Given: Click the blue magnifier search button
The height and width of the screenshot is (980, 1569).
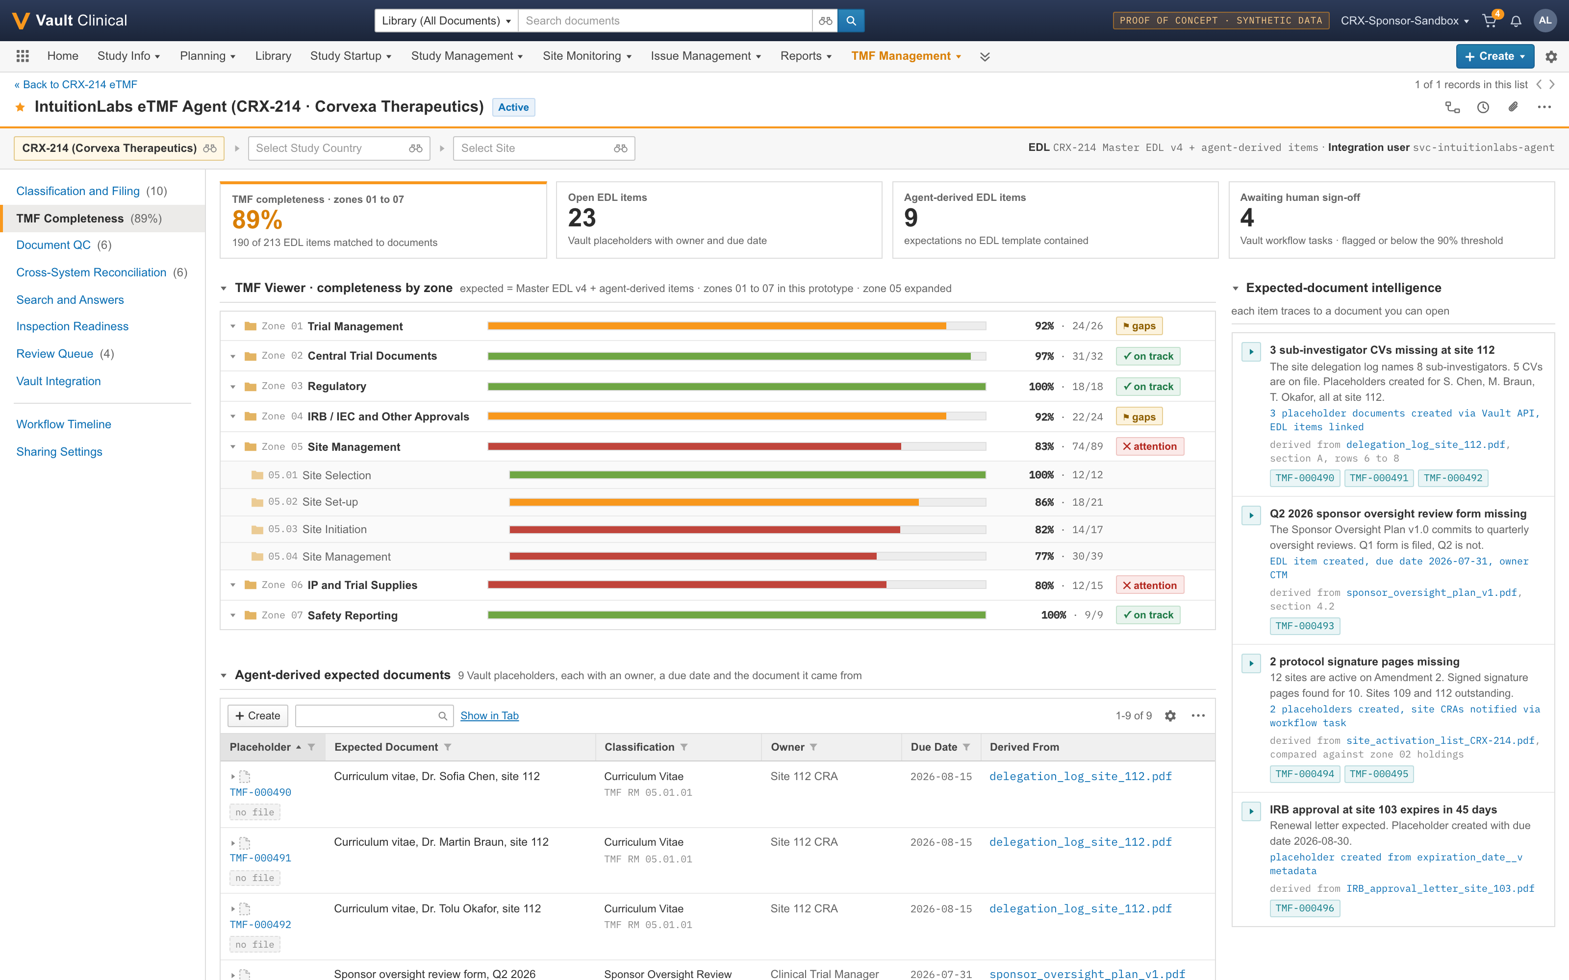Looking at the screenshot, I should click(851, 21).
